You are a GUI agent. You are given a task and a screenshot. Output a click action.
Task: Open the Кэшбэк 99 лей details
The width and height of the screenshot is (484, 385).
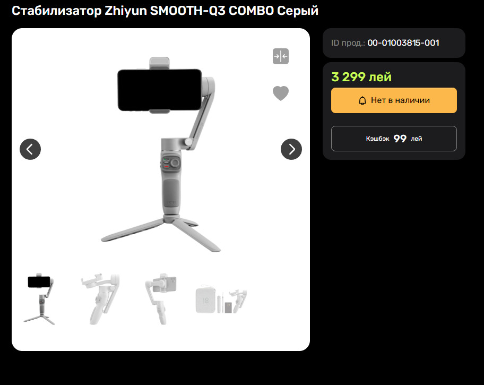click(x=394, y=139)
